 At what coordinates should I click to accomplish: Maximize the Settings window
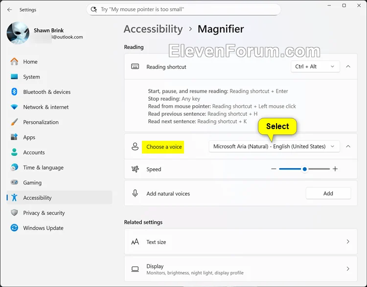[x=344, y=5]
